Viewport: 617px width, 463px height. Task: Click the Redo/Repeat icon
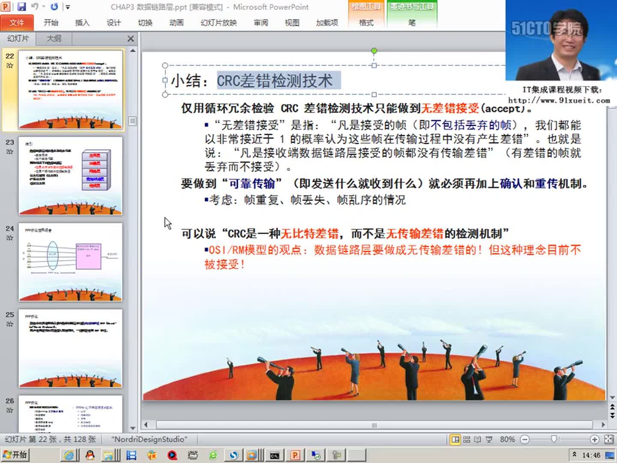[x=54, y=6]
